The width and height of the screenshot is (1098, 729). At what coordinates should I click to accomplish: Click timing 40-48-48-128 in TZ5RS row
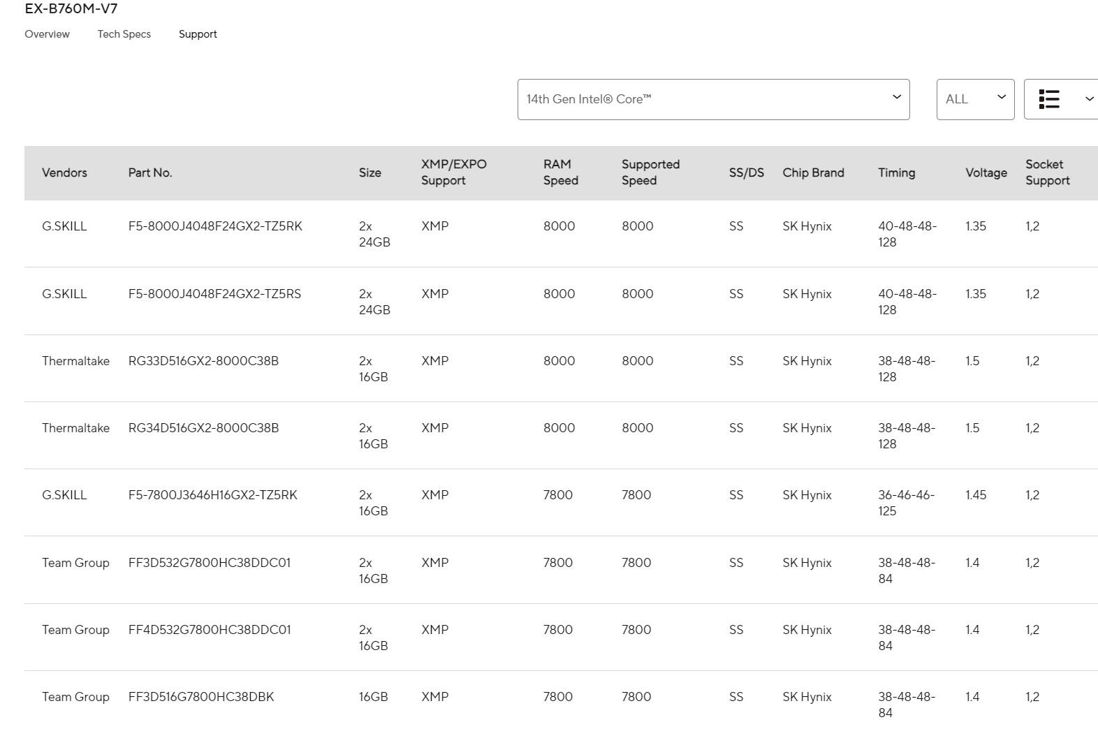click(x=907, y=302)
